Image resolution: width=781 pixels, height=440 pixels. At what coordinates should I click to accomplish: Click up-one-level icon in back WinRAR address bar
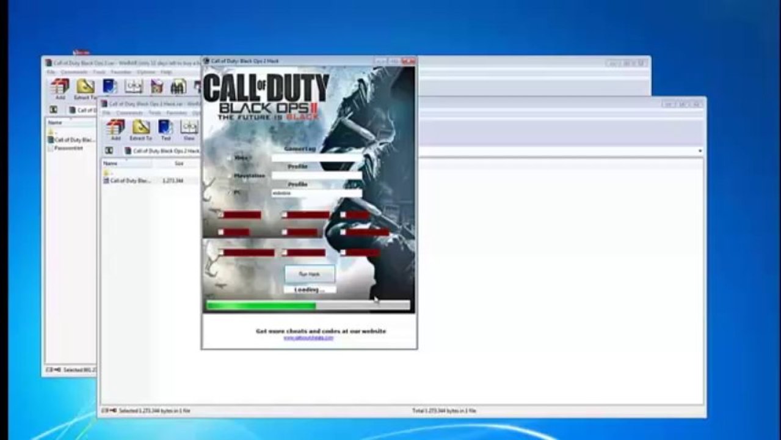click(x=54, y=110)
